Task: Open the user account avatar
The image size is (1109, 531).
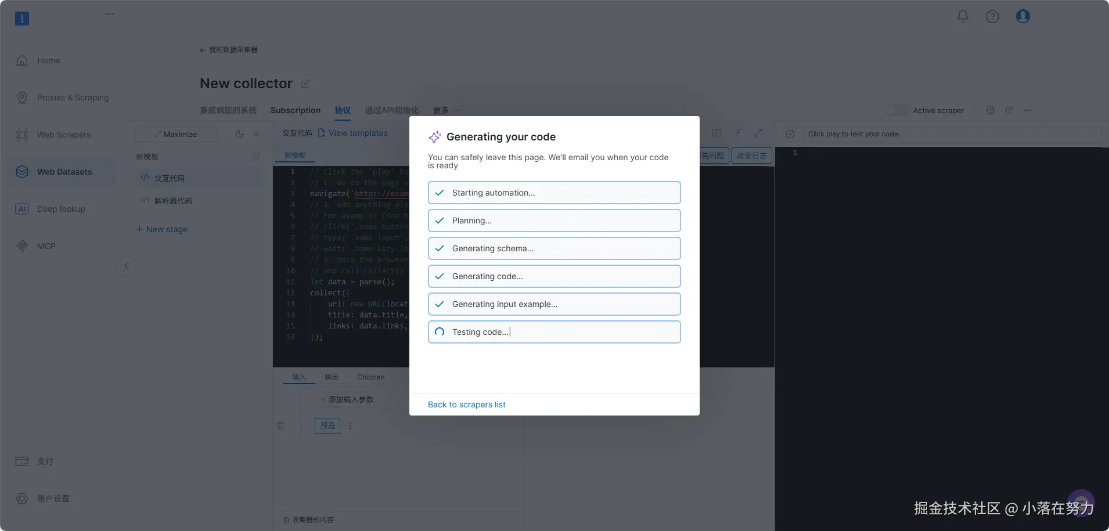Action: (x=1023, y=16)
